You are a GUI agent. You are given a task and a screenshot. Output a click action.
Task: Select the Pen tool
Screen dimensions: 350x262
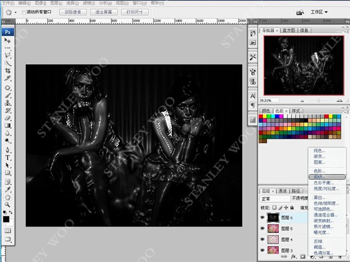(x=8, y=150)
